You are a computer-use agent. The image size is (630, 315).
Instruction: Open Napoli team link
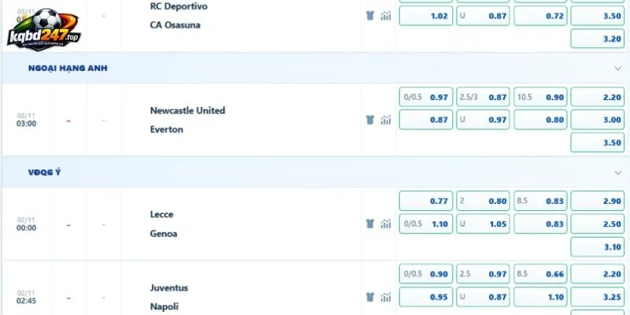pyautogui.click(x=165, y=306)
